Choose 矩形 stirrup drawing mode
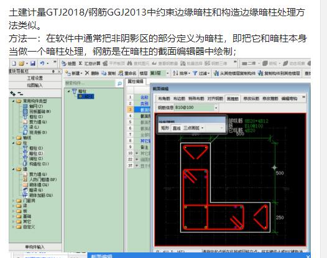Viewport: 327px width, 258px height. 165,128
